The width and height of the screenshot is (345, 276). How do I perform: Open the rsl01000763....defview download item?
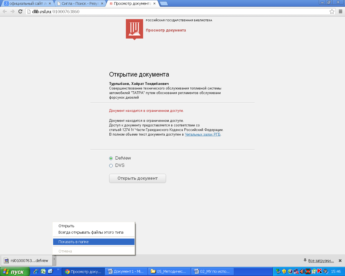point(26,261)
